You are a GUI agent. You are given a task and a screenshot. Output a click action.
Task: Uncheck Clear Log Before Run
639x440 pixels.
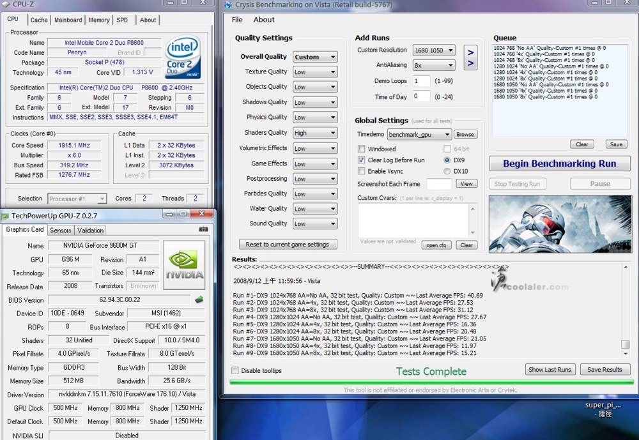pyautogui.click(x=362, y=160)
